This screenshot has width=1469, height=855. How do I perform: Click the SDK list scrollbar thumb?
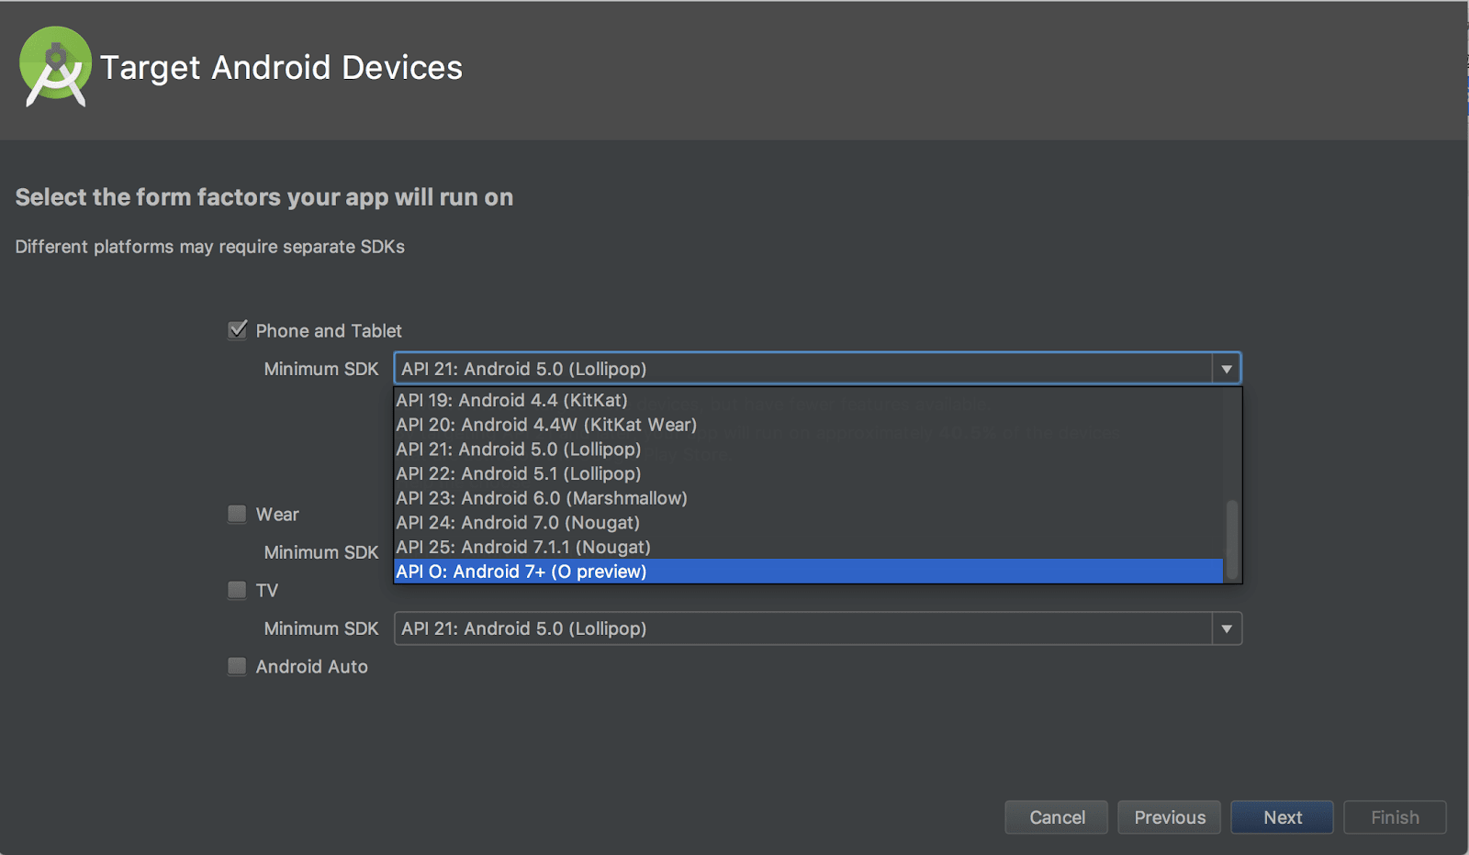pos(1232,539)
